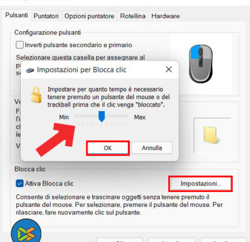Click the yellow folder test icon
Screen dimensions: 250x242
tap(211, 135)
